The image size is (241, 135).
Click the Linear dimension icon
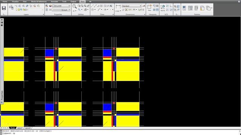(x=118, y=7)
